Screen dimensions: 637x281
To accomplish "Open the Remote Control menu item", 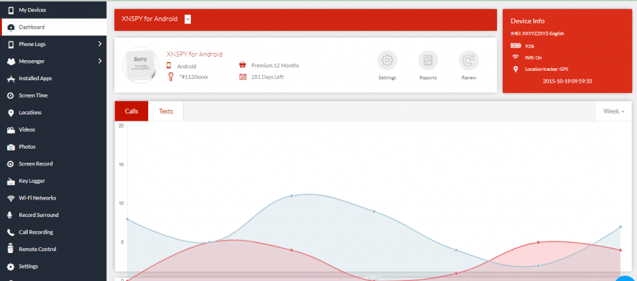I will tap(53, 249).
